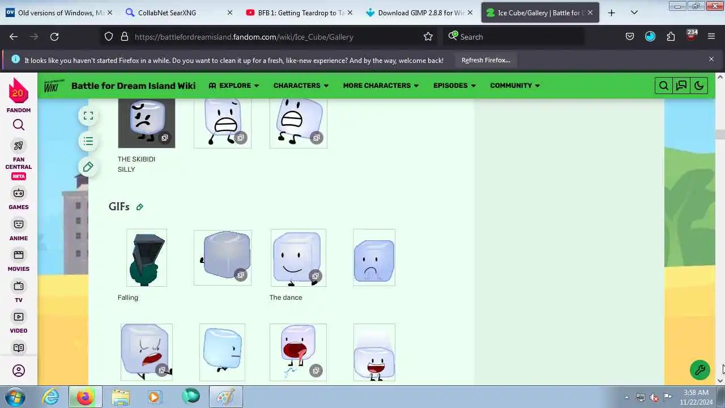Go back with the browser back arrow

(14, 37)
